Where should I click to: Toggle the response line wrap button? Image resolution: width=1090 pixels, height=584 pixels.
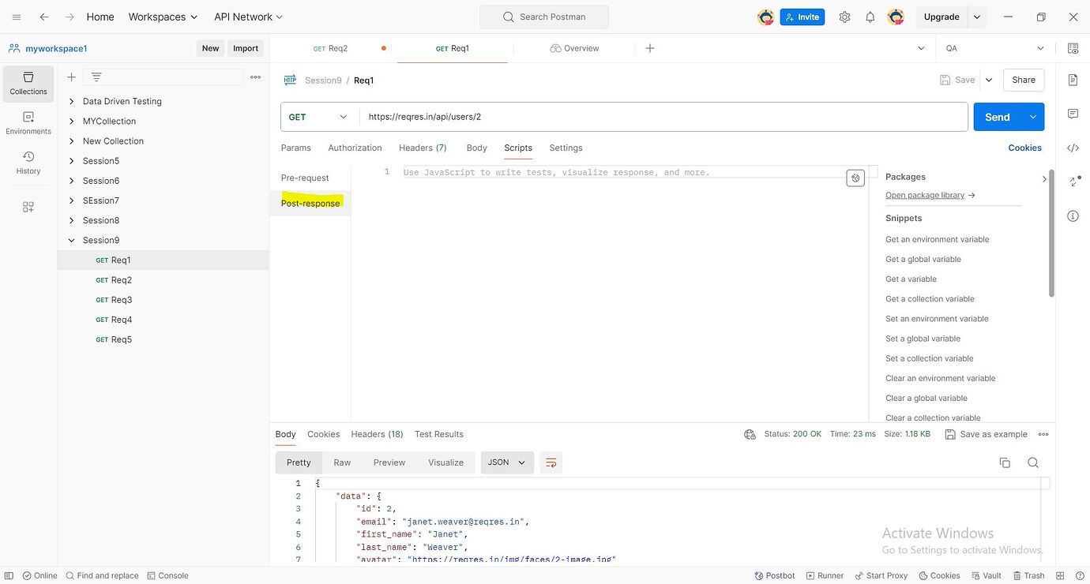(551, 462)
